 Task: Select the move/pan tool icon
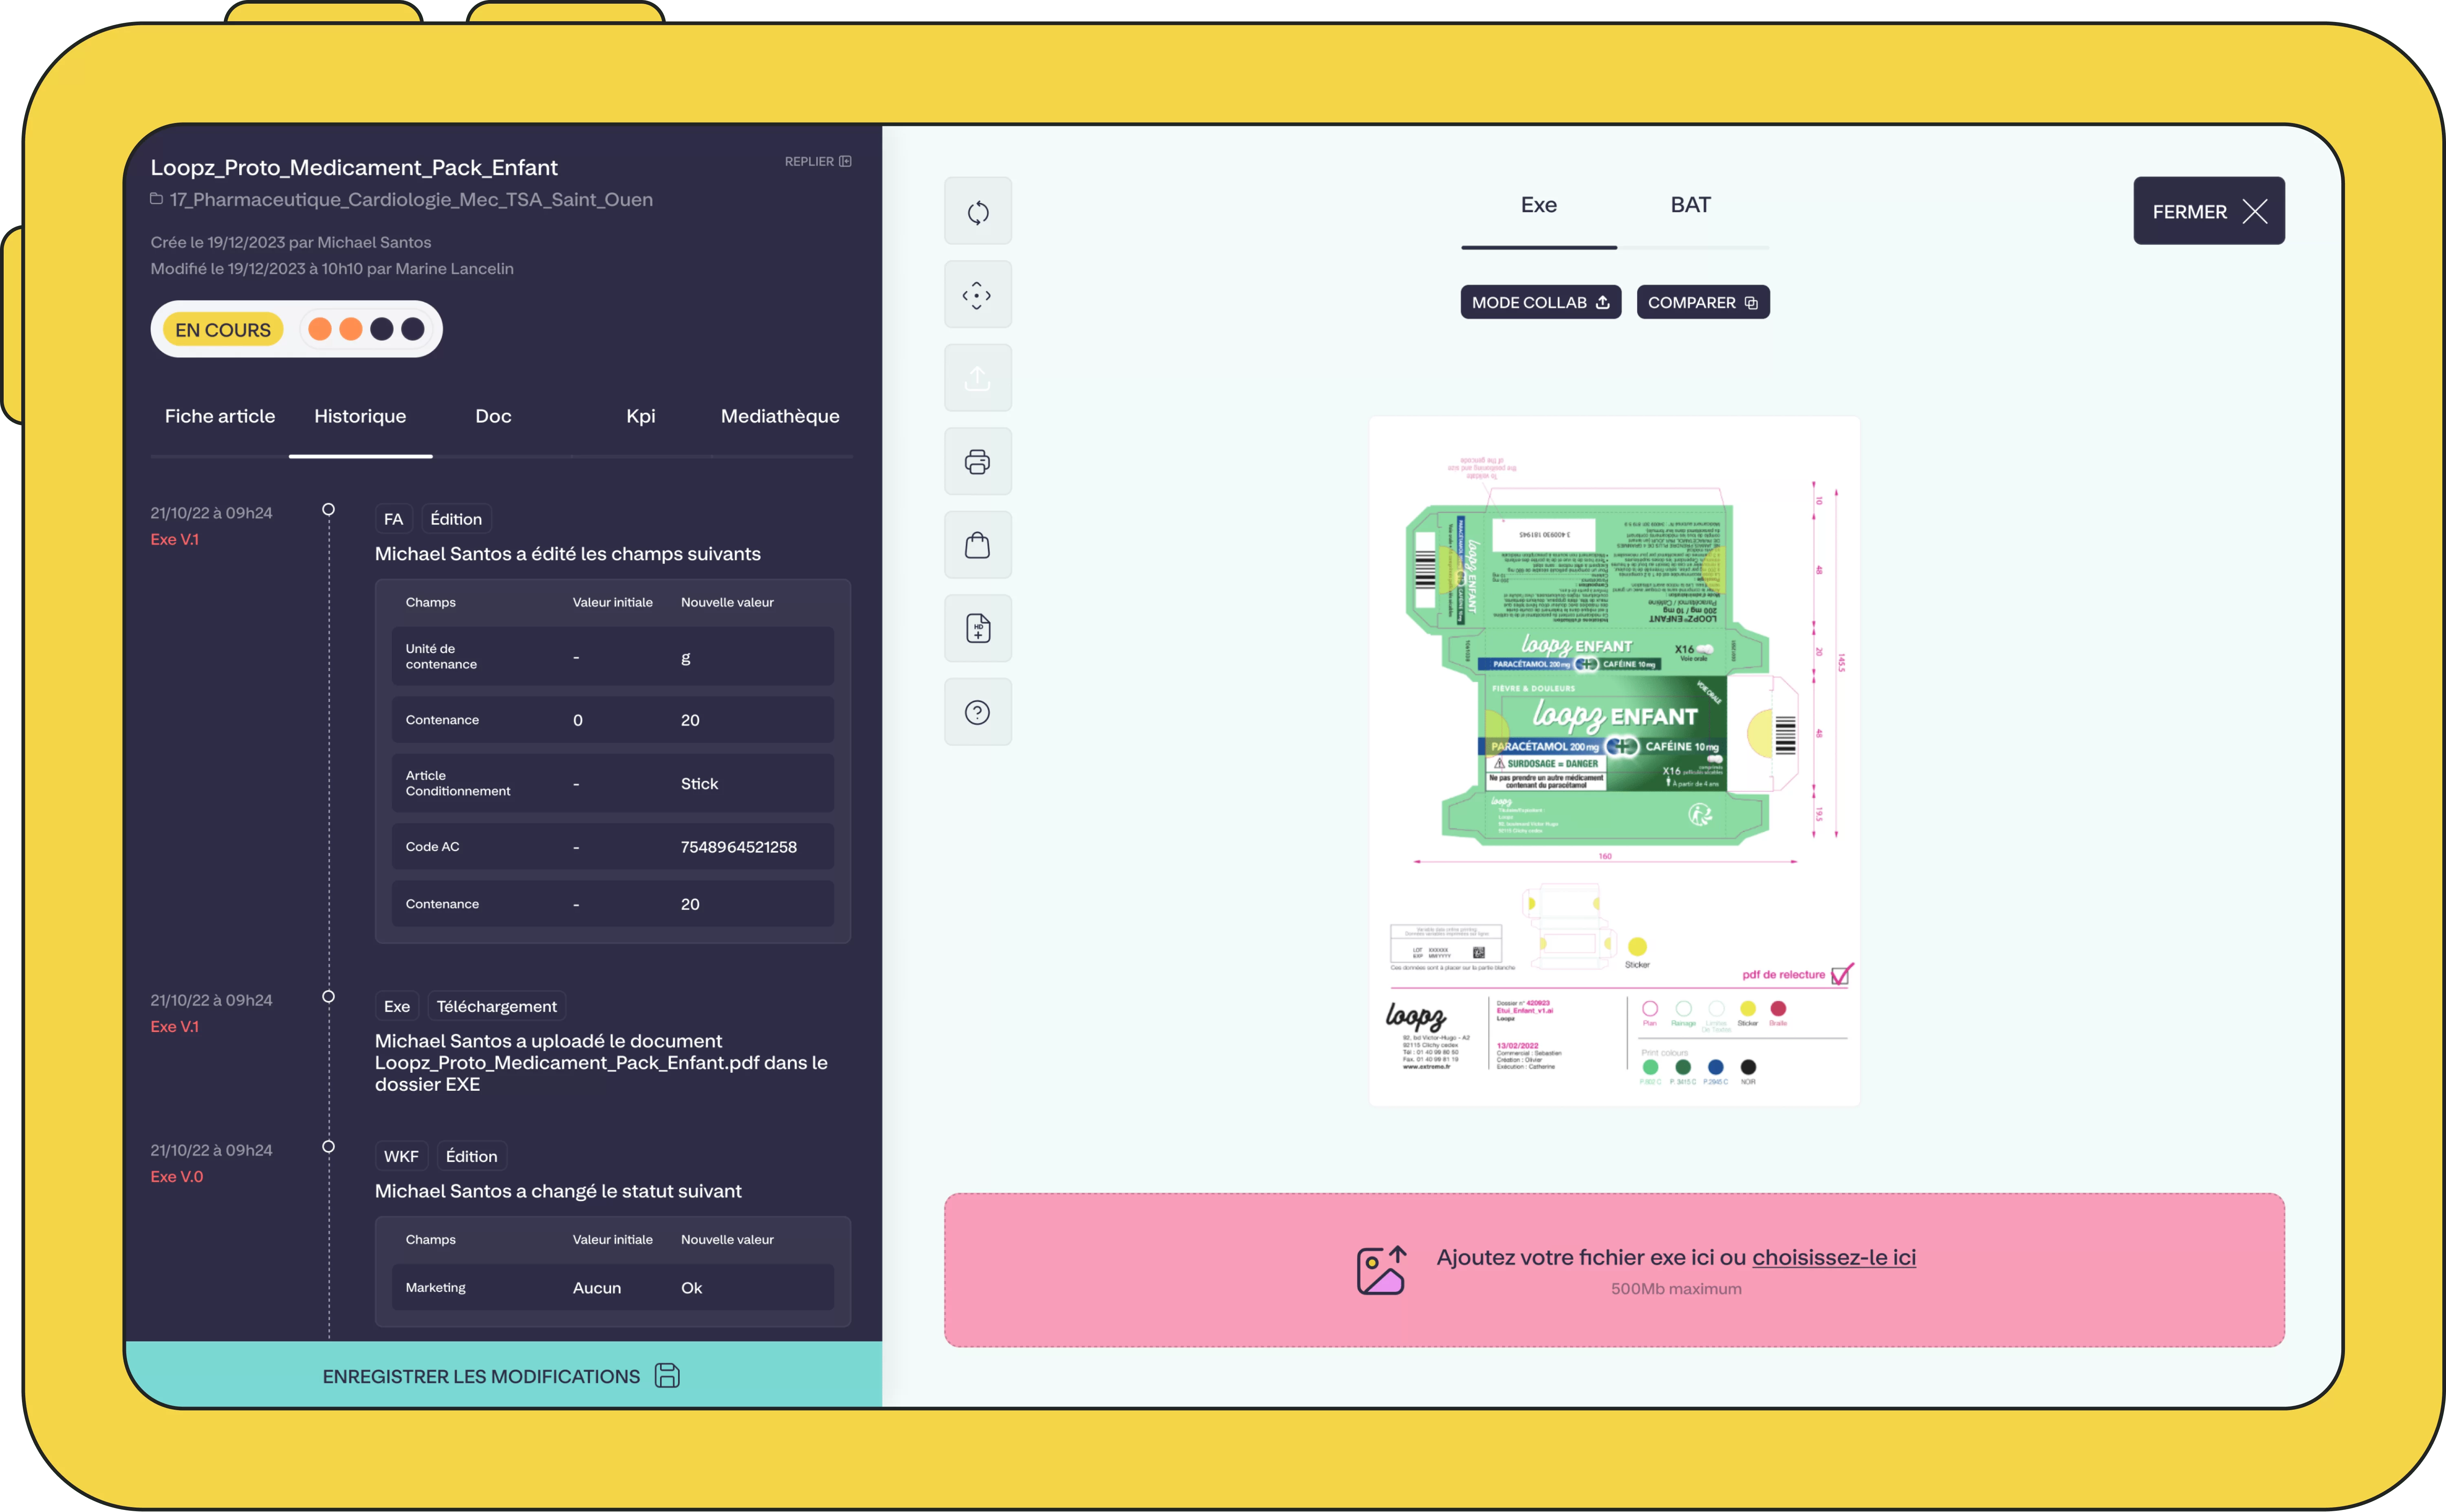(x=977, y=295)
